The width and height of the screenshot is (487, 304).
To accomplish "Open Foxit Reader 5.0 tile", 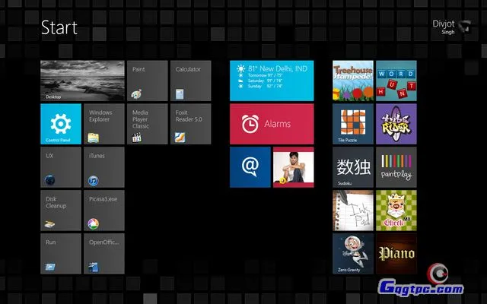I will point(190,124).
